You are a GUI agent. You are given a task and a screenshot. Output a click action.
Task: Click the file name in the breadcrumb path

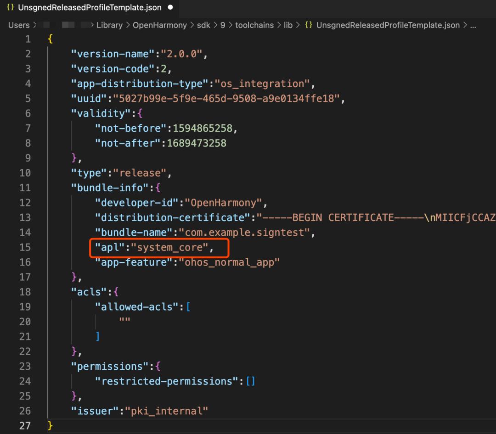coord(388,25)
